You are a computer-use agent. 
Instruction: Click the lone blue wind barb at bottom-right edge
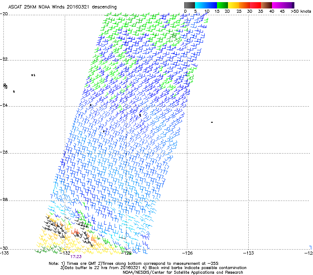point(310,247)
